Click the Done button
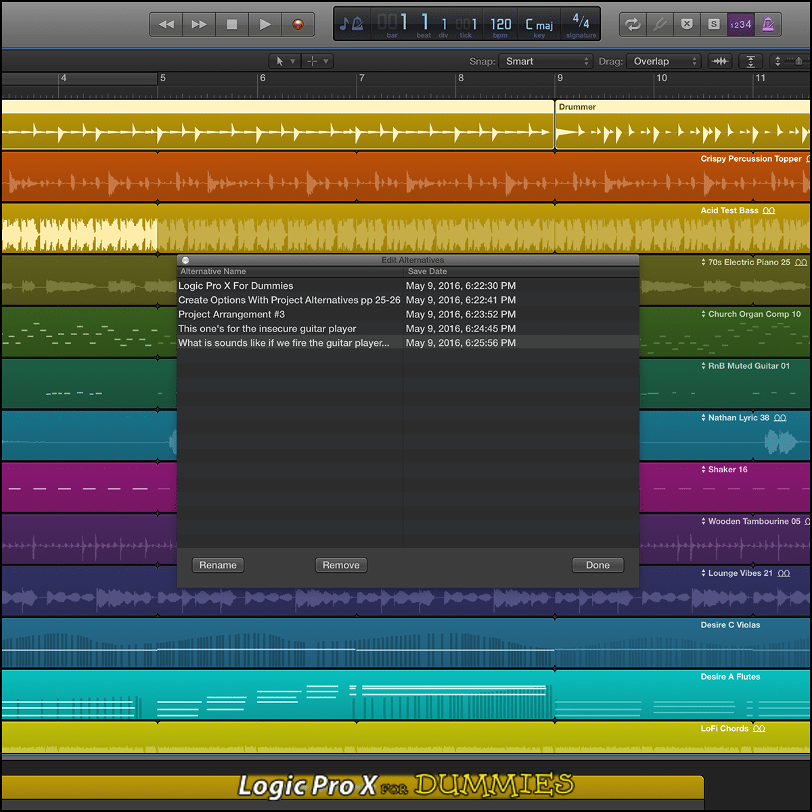The width and height of the screenshot is (812, 812). tap(597, 565)
